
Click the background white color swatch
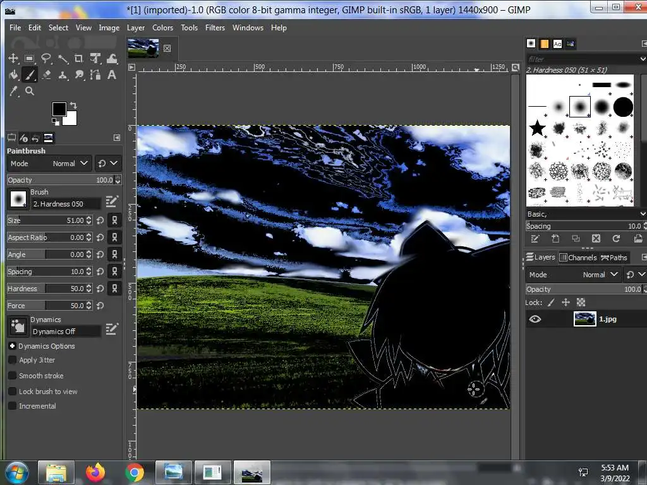click(71, 119)
